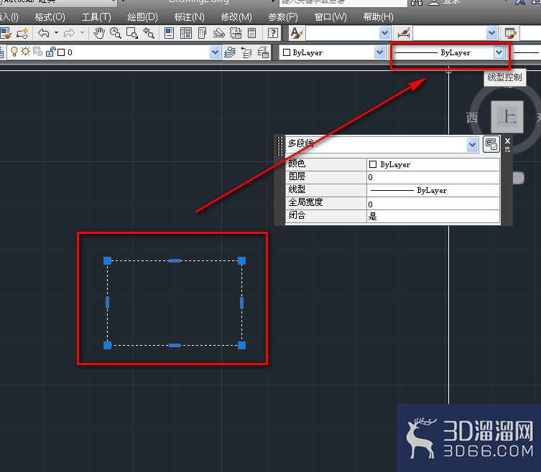Open the Dimension Style manager icon
Screen dimensions: 541x472
tap(404, 34)
